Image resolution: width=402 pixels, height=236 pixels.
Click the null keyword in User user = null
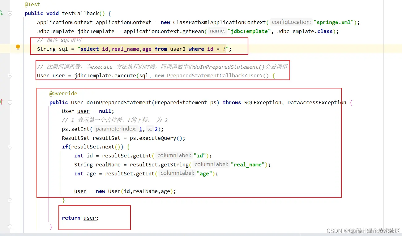(x=105, y=111)
